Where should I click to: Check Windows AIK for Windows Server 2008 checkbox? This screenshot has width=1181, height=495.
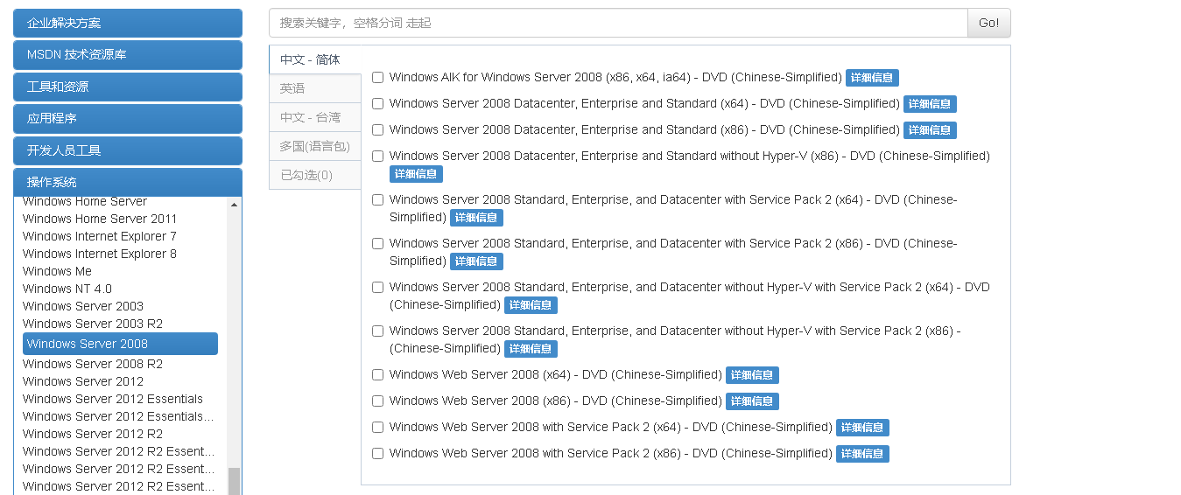click(x=378, y=78)
